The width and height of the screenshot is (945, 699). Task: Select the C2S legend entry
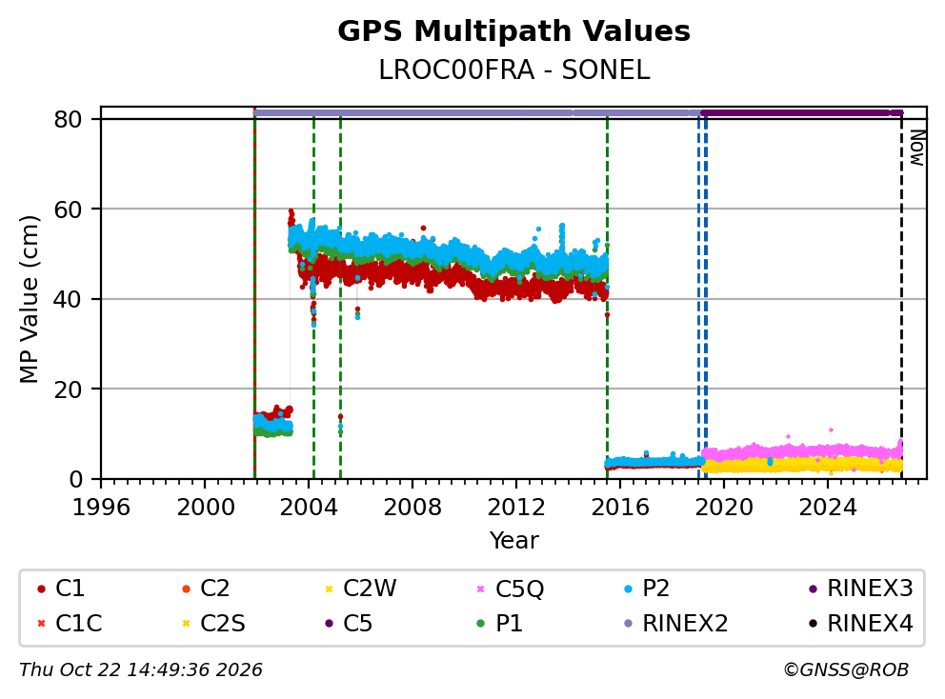click(x=213, y=623)
